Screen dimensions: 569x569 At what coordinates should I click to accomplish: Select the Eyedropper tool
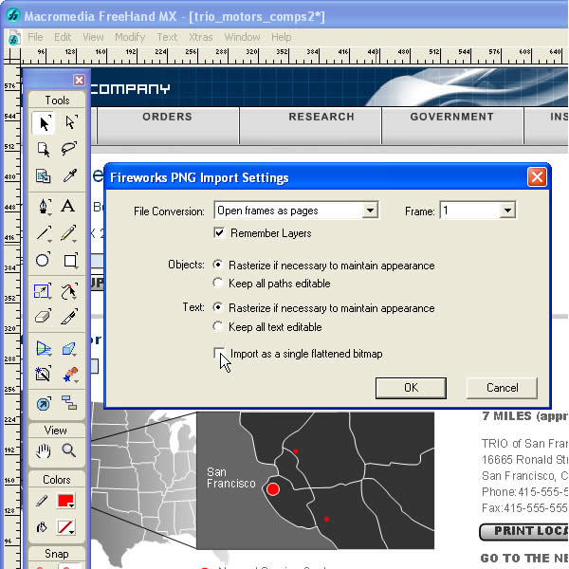point(69,175)
